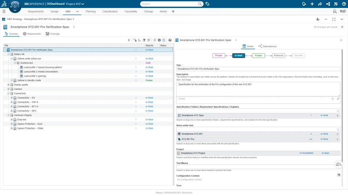Click the insert-below icon in tree toolbar

[x=139, y=40]
